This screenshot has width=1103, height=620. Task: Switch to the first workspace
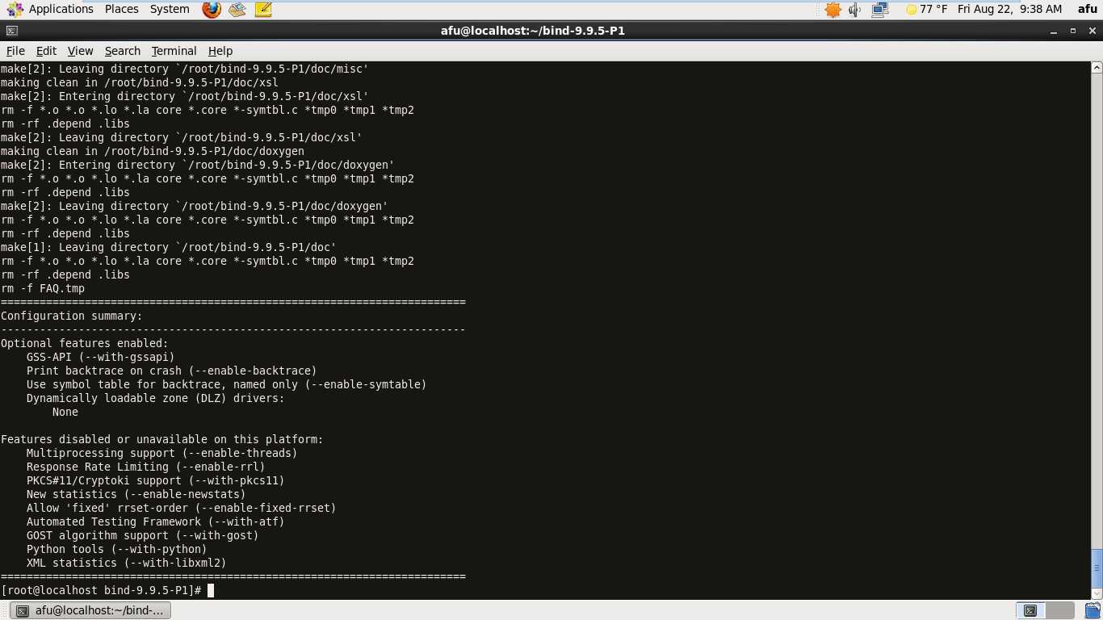point(1030,611)
